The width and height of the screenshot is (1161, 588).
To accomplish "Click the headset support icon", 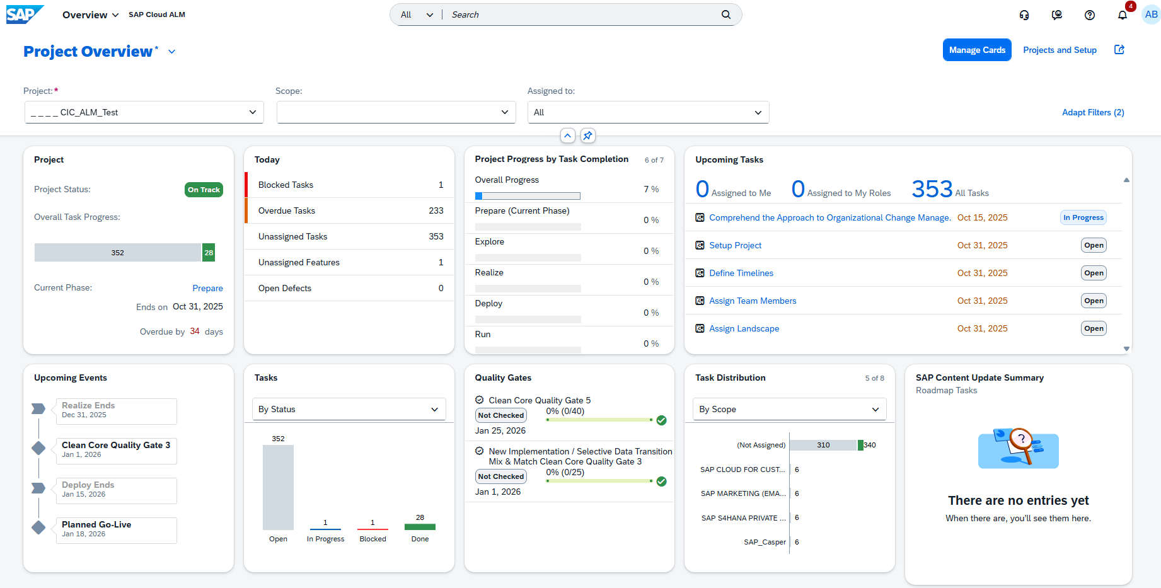I will (1024, 15).
